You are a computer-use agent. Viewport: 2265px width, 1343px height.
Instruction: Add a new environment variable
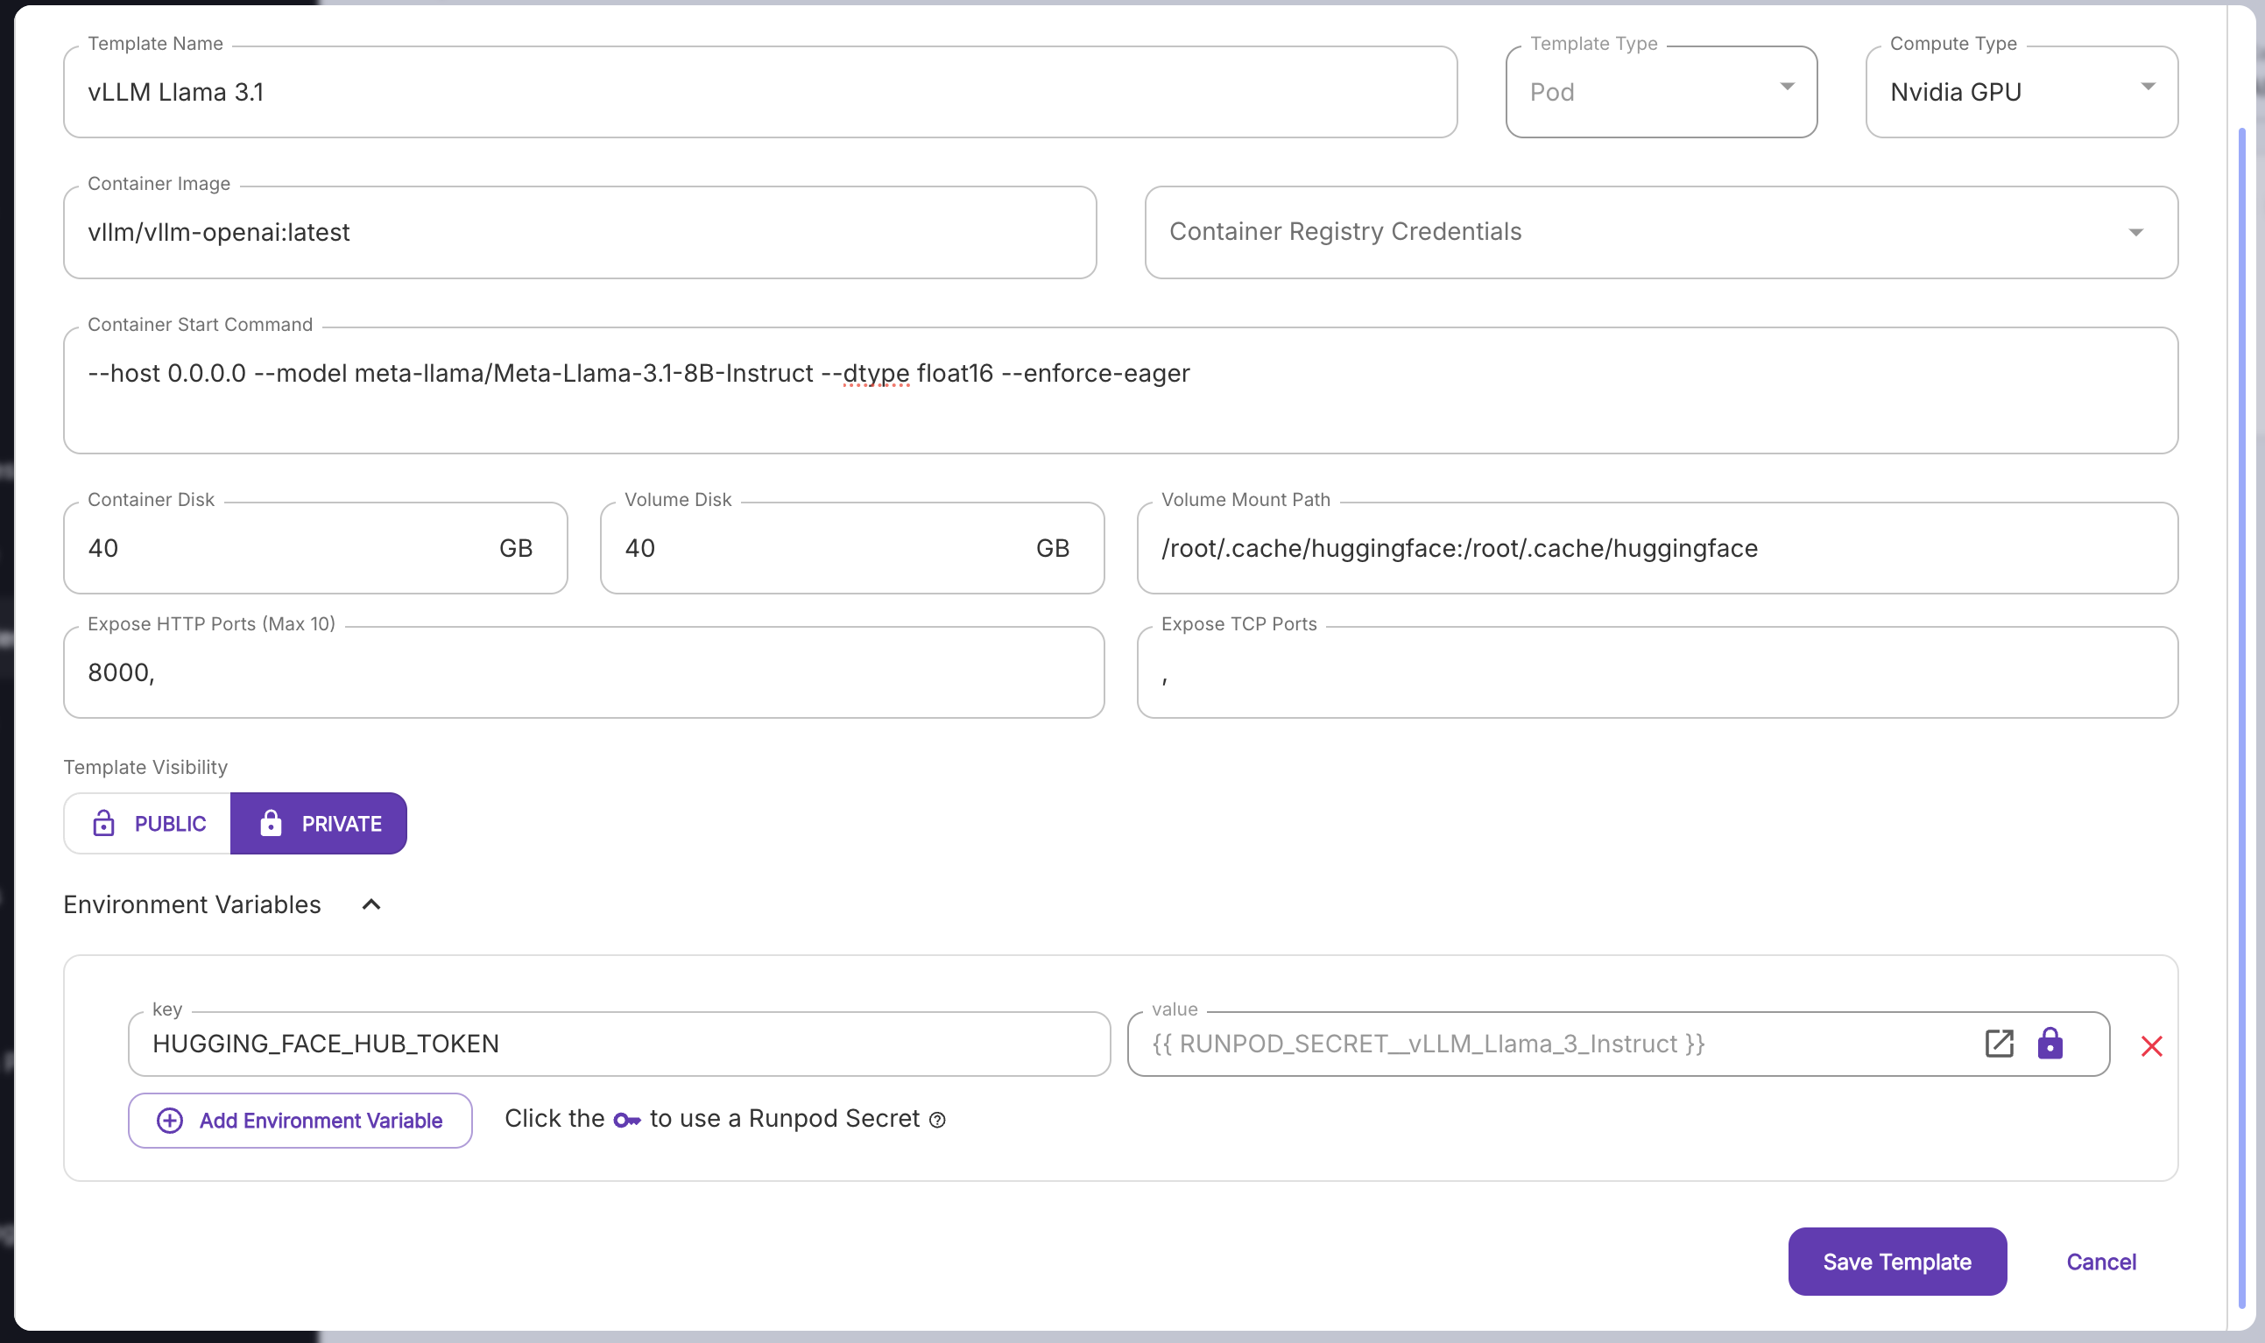coord(300,1121)
